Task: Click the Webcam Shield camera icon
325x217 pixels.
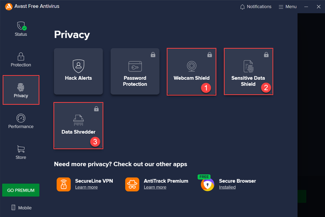Action: pyautogui.click(x=191, y=66)
